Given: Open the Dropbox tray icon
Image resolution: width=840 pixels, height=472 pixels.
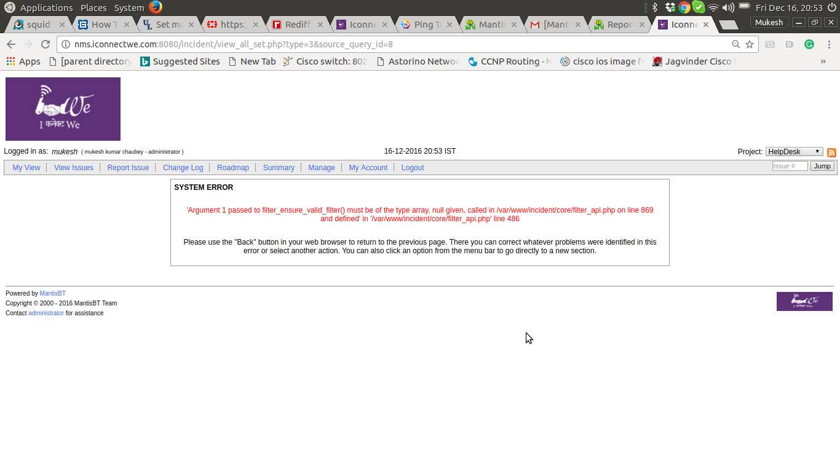Looking at the screenshot, I should tap(670, 7).
